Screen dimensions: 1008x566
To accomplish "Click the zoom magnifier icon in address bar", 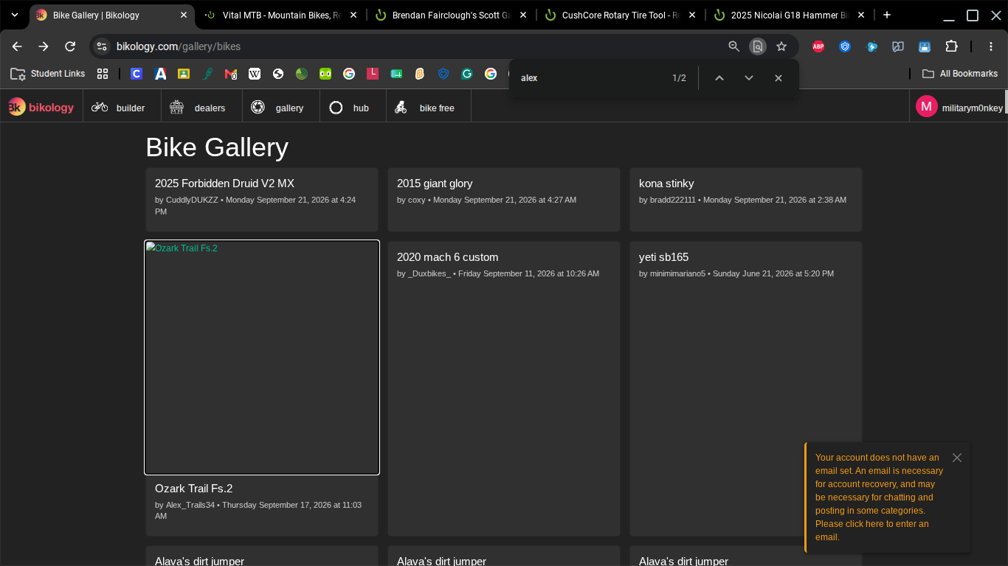I will coord(733,46).
